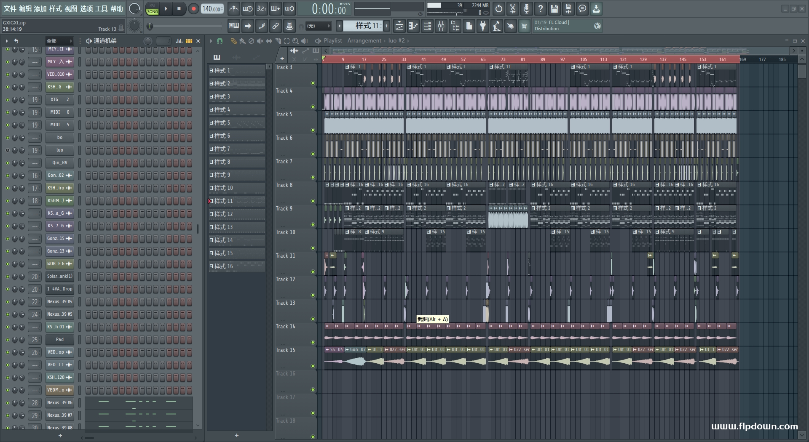
Task: Open the pattern menu arrow left of 样式 11
Action: click(339, 26)
